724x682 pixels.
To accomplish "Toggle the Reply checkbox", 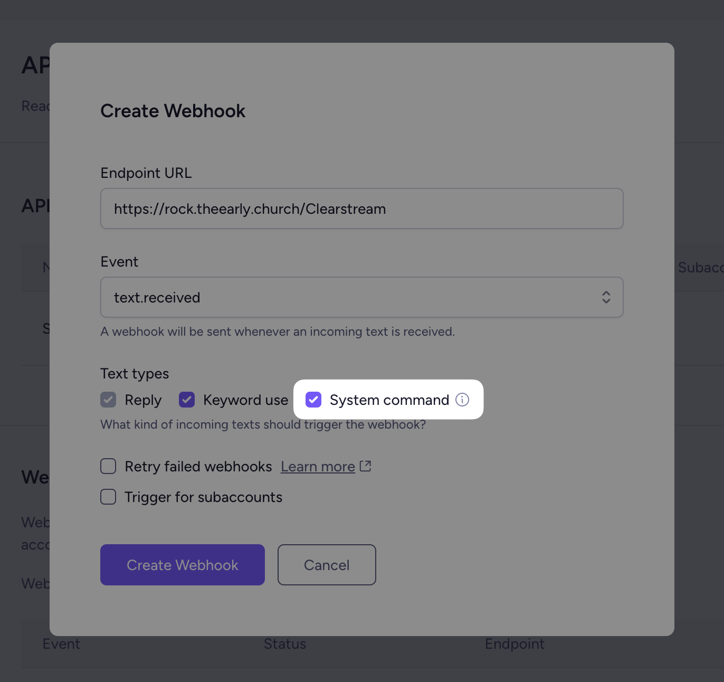I will pyautogui.click(x=108, y=400).
